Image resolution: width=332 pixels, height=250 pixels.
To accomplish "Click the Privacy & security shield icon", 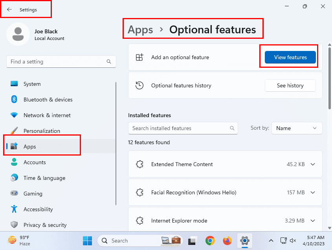I will 14,225.
